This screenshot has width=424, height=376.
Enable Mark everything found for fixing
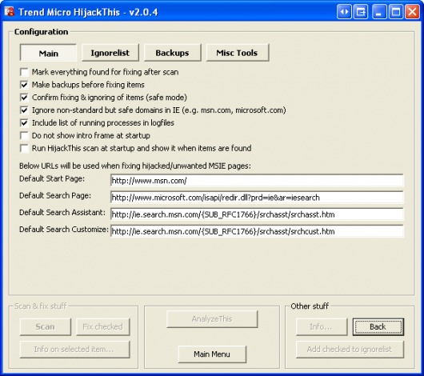pyautogui.click(x=24, y=72)
